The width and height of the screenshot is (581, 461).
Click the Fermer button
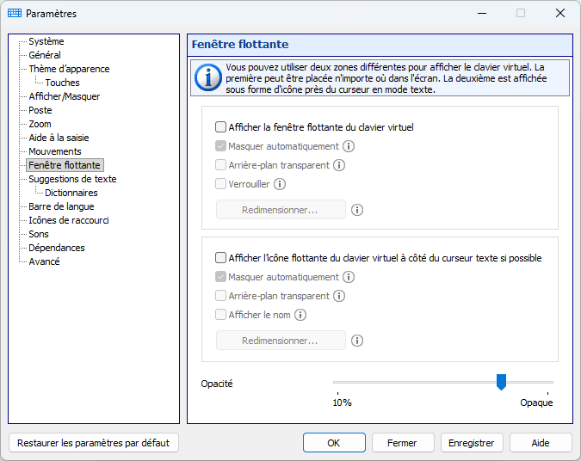(403, 443)
